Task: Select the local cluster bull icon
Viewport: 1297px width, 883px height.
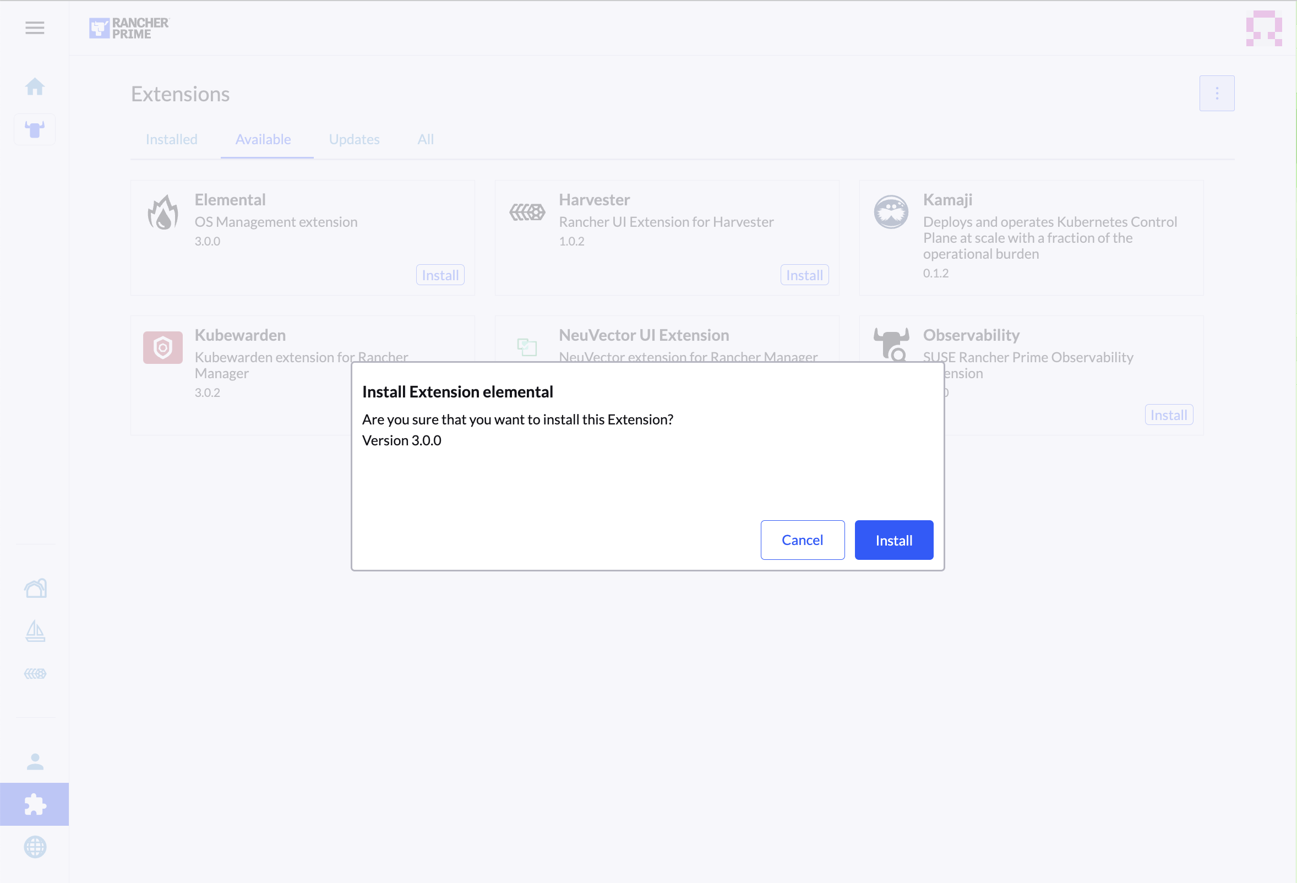Action: point(35,129)
